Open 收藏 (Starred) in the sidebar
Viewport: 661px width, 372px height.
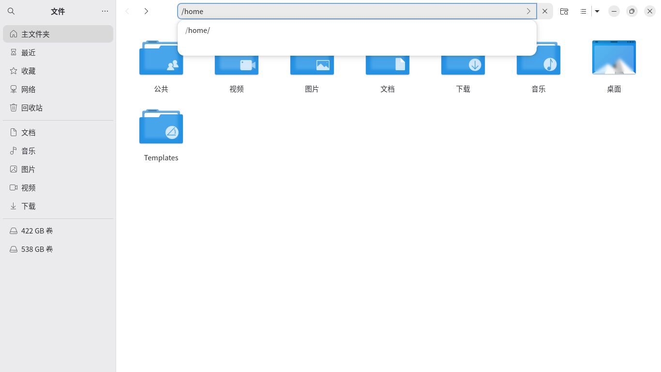coord(29,71)
